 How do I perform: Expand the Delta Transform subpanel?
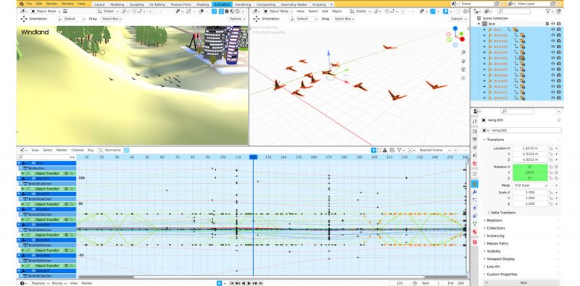pos(503,212)
